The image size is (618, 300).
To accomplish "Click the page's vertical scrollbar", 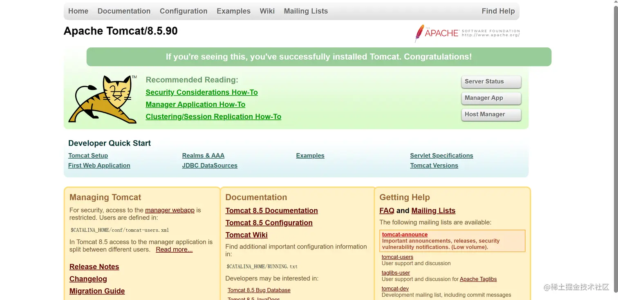I will point(616,150).
